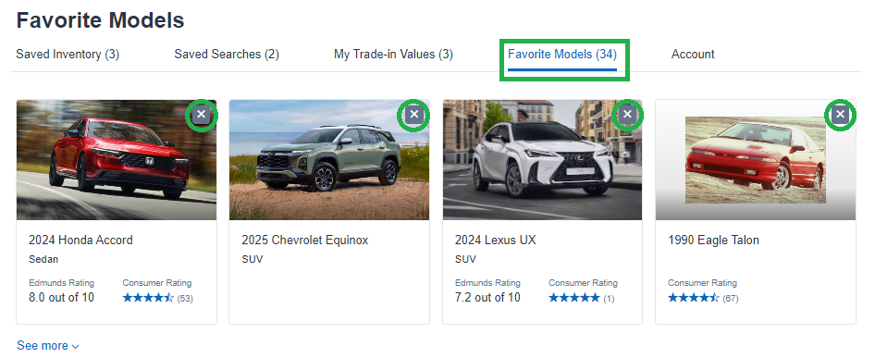The image size is (875, 358).
Task: Open the green Chevrolet Equinox photo
Action: [x=329, y=160]
